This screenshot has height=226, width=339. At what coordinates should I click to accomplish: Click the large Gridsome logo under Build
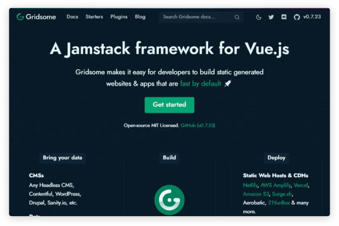click(x=169, y=200)
